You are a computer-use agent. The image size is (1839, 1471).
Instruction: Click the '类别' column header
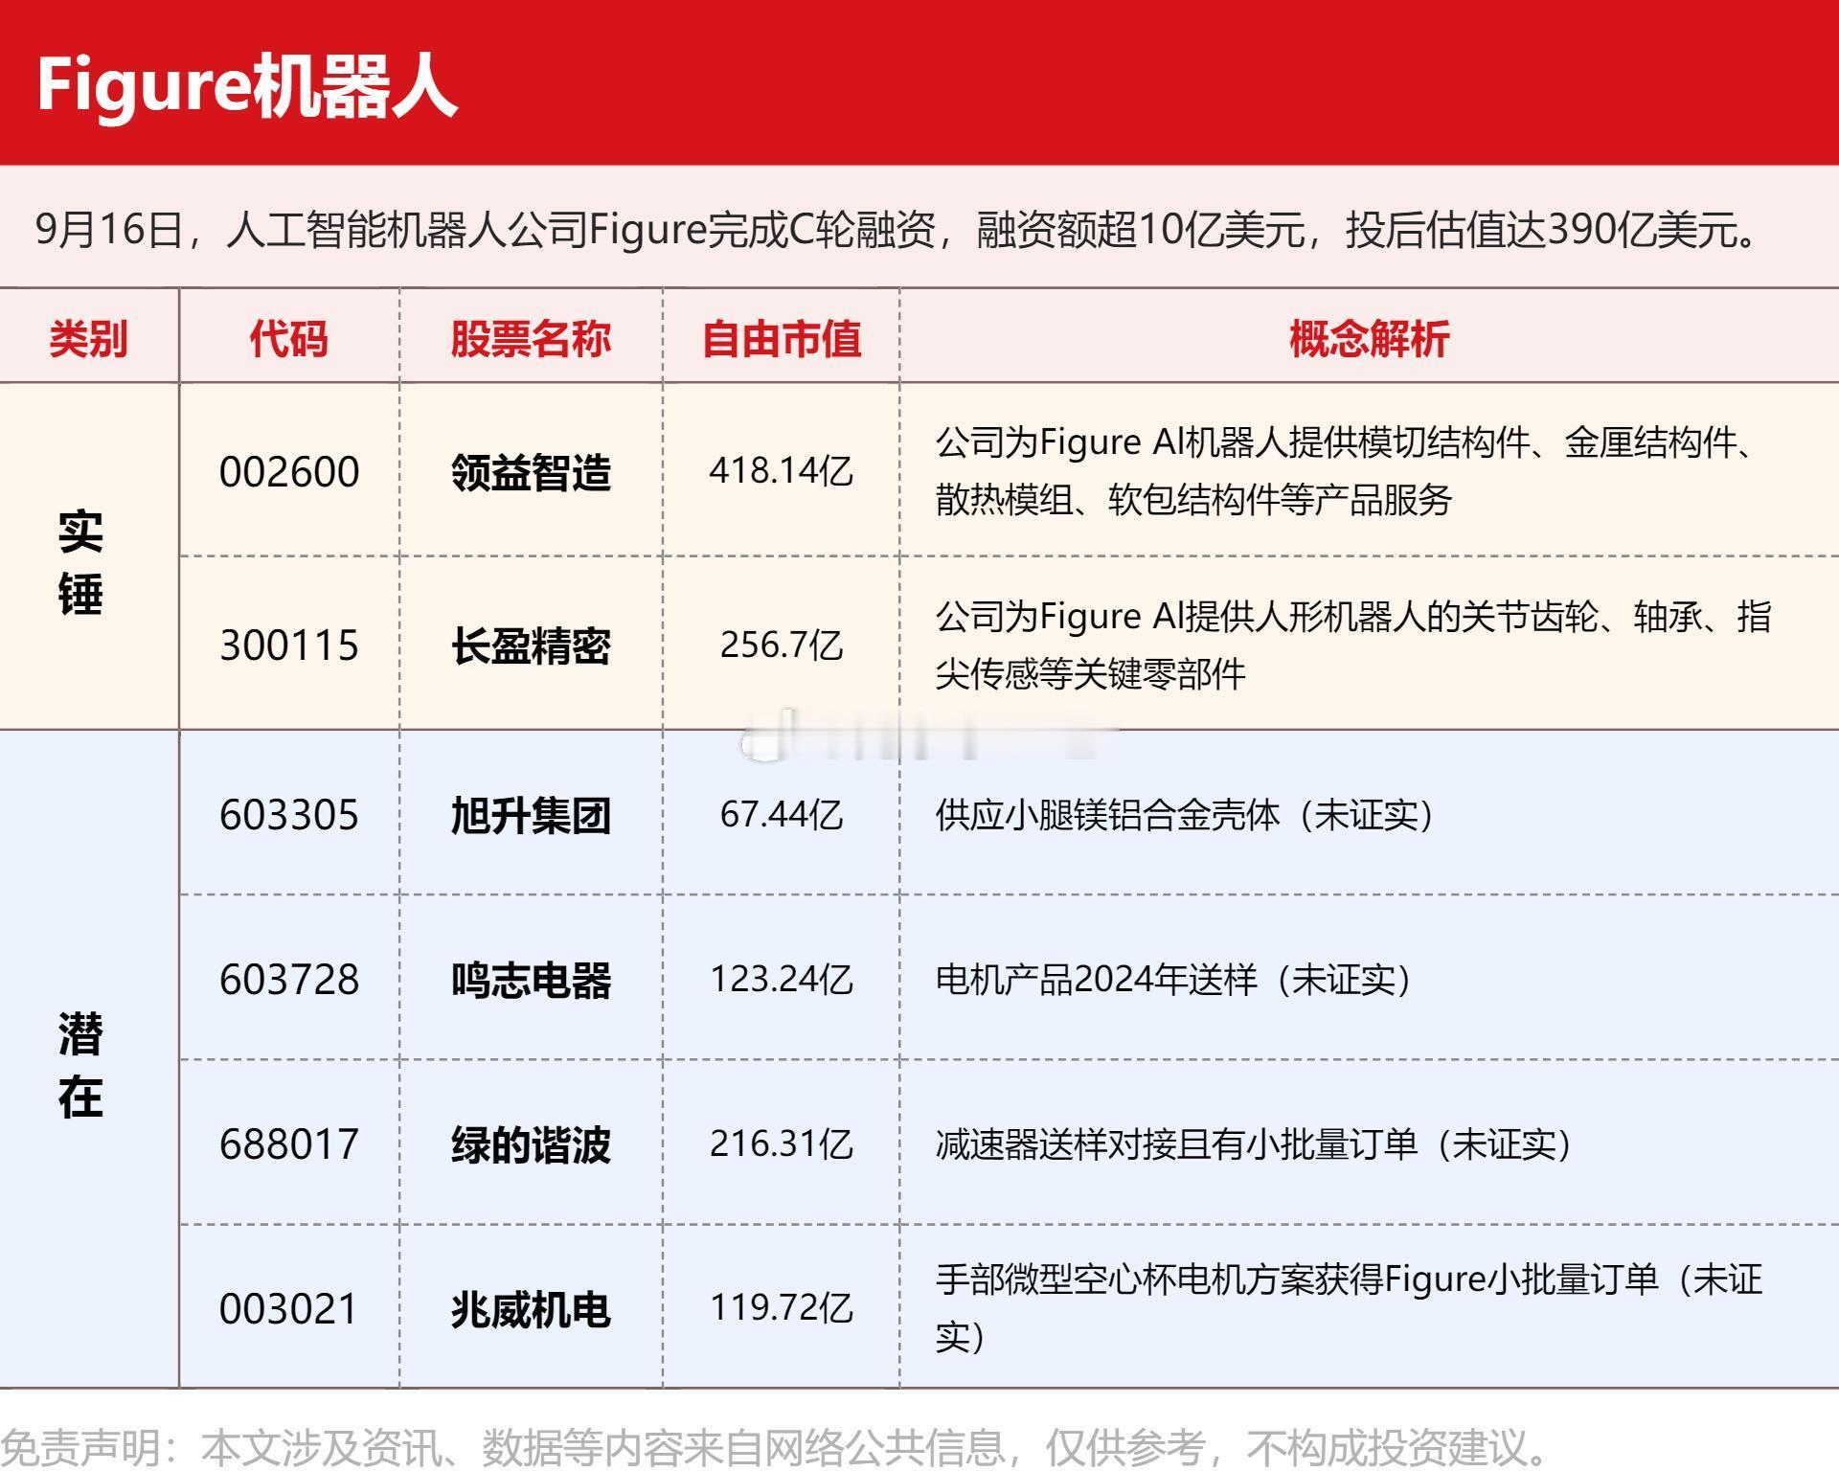click(x=88, y=338)
